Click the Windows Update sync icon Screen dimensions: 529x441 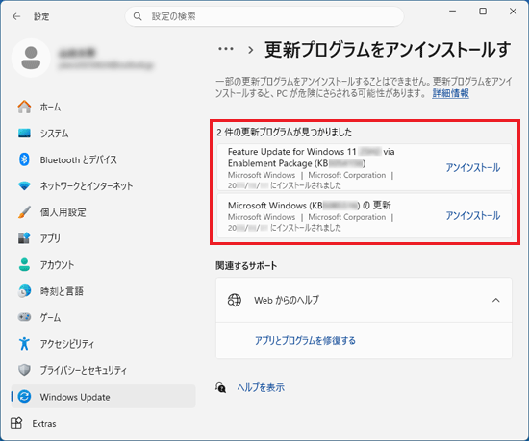coord(24,397)
